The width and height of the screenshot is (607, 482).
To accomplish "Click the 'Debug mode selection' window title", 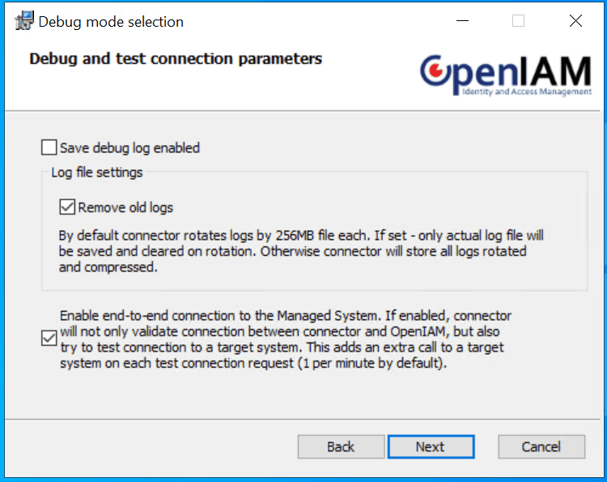I will [111, 22].
